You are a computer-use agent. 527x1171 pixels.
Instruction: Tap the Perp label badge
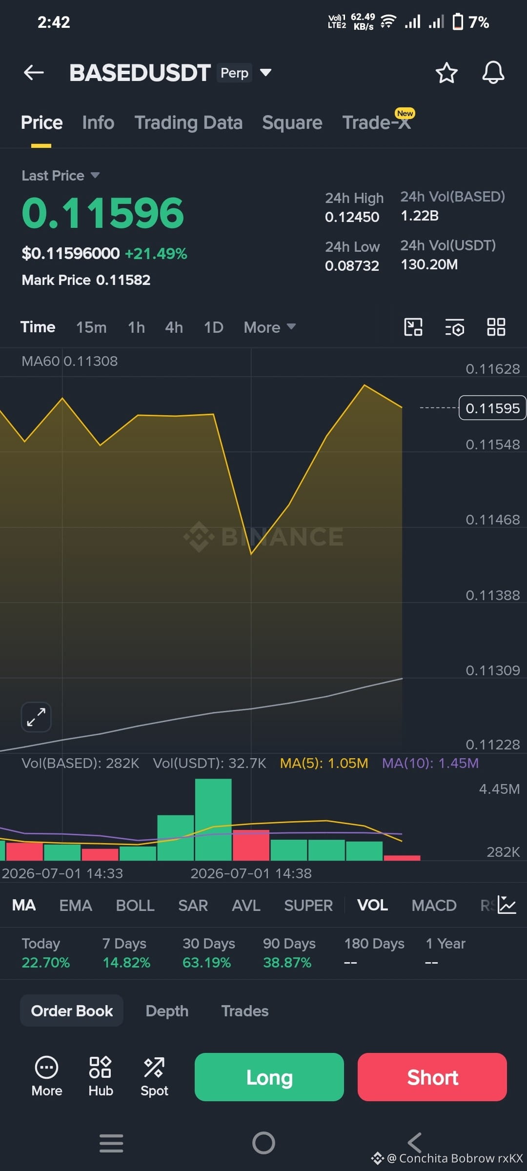tap(234, 73)
